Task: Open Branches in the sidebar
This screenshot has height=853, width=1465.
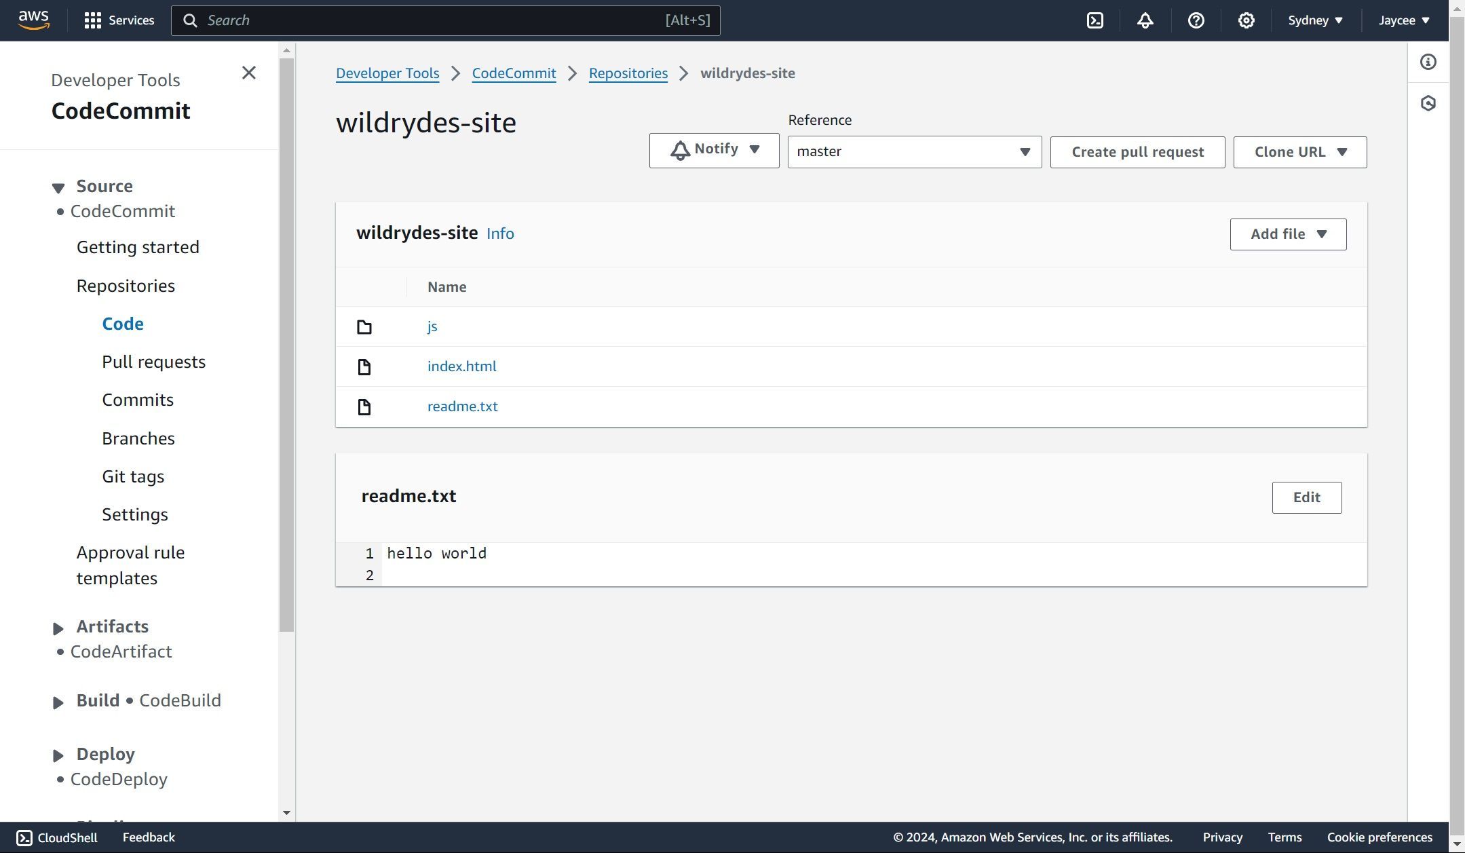Action: (x=138, y=438)
